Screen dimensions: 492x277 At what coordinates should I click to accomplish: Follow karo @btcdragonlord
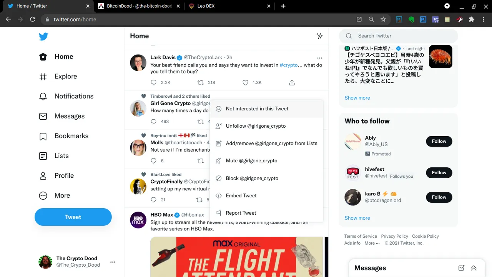[439, 197]
